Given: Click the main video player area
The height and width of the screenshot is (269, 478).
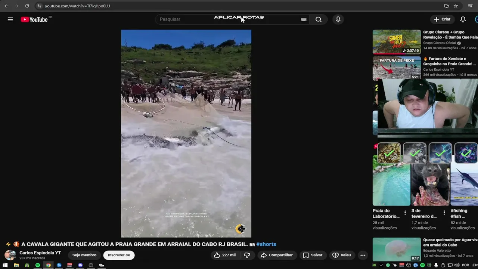Looking at the screenshot, I should [186, 133].
